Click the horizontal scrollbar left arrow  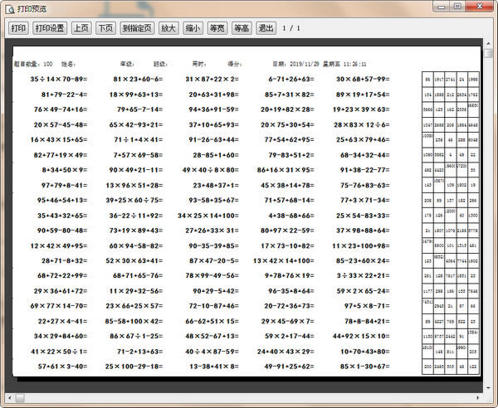pyautogui.click(x=9, y=397)
